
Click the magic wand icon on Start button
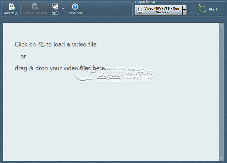[x=202, y=9]
